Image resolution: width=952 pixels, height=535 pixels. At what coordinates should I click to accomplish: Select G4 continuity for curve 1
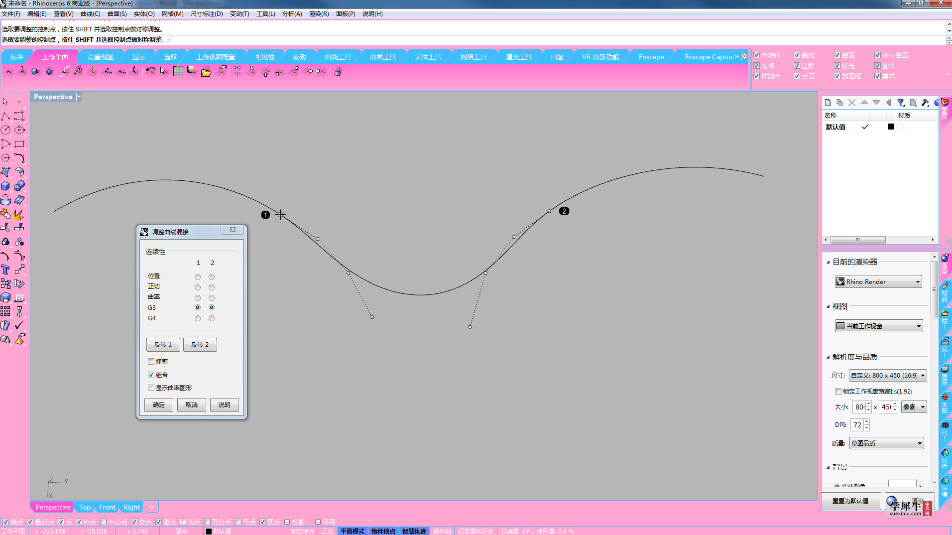(x=198, y=318)
